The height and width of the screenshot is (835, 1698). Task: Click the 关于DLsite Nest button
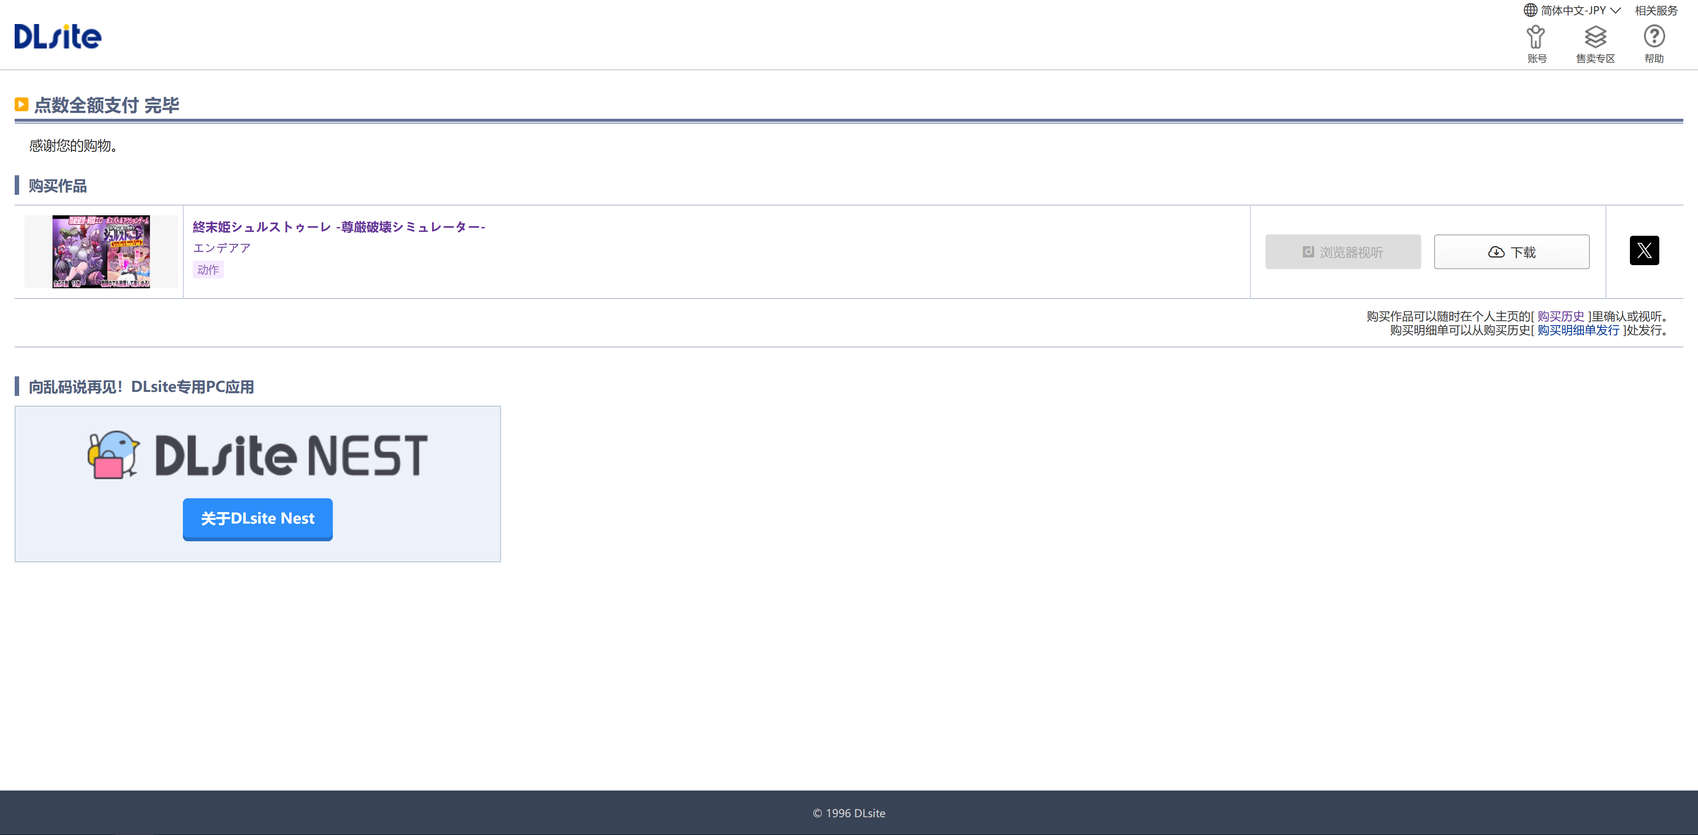pos(258,519)
